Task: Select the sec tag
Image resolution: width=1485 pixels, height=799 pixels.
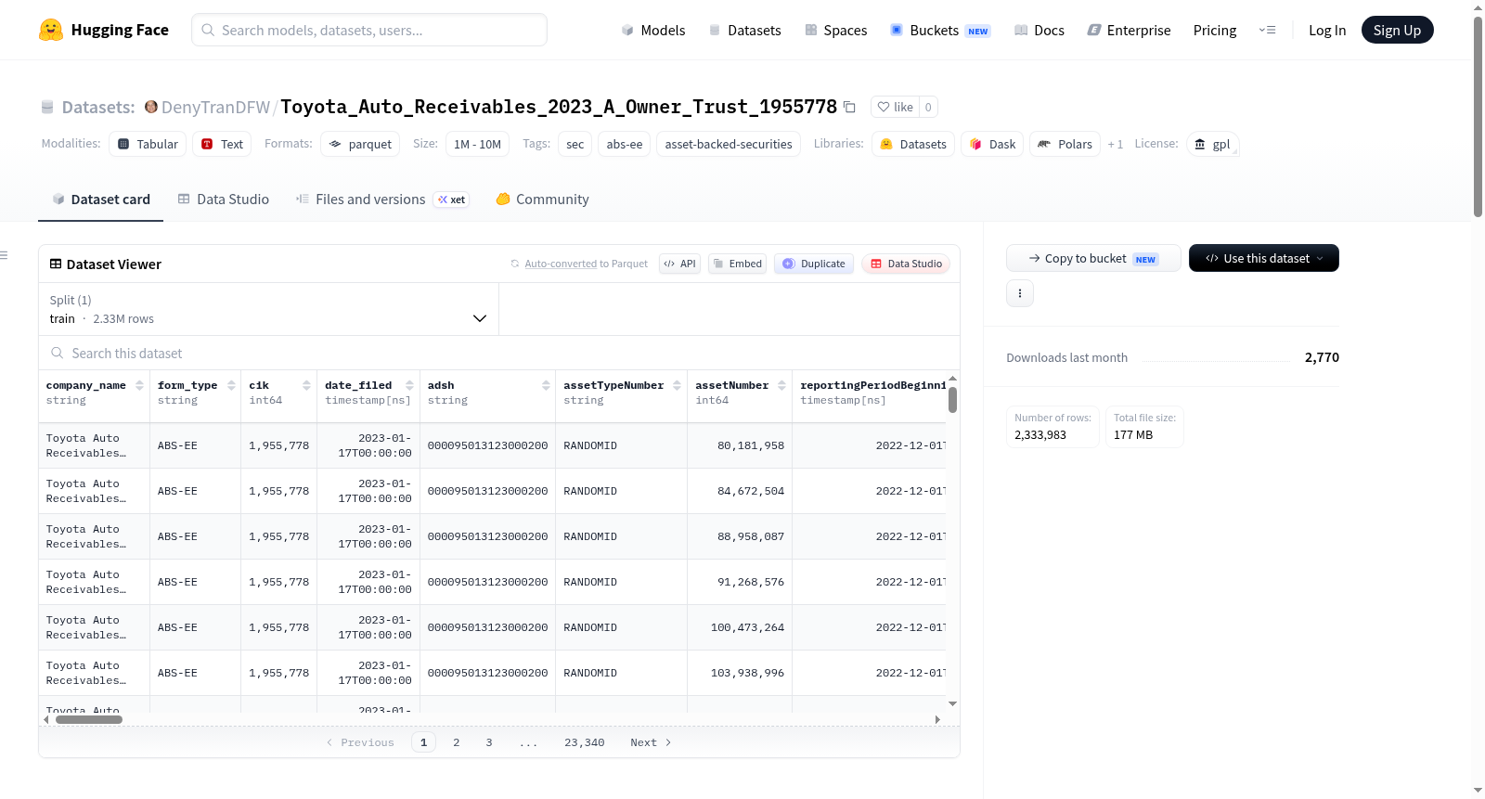Action: [x=575, y=144]
